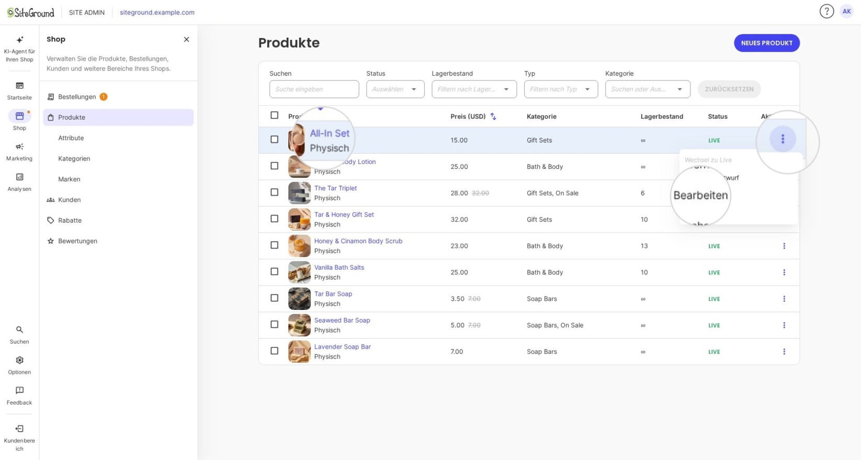Open Kundenbereich exit icon
861x460 pixels.
pyautogui.click(x=19, y=429)
